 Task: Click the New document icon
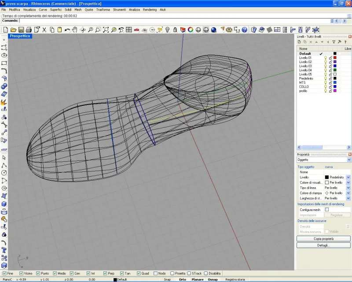[6, 30]
